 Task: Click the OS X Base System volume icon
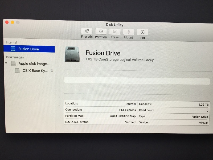[x=17, y=70]
